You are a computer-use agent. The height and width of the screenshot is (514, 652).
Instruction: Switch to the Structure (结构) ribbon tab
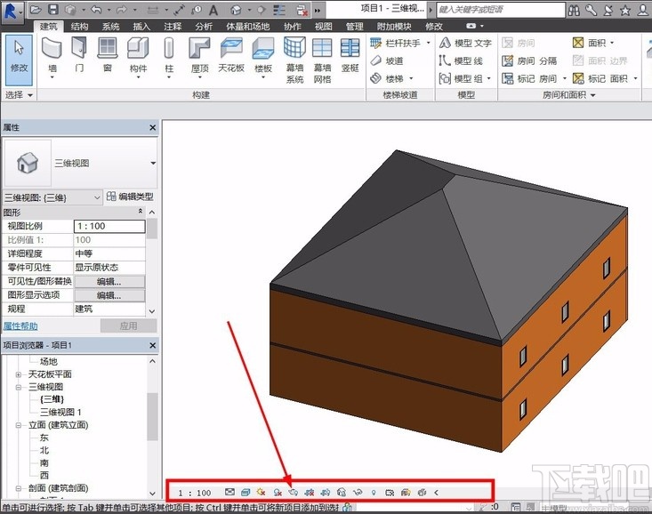79,27
